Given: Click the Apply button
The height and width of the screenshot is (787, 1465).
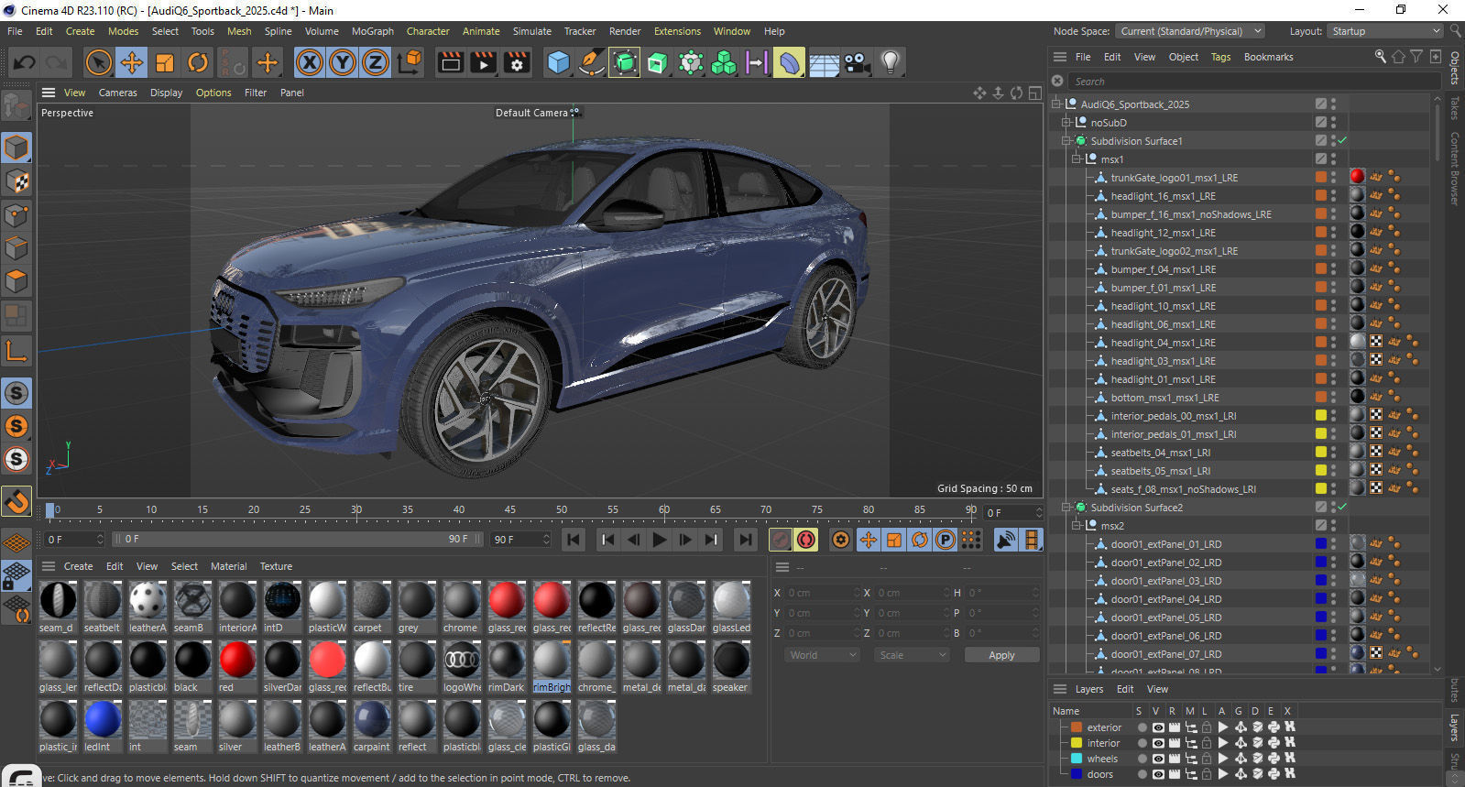Looking at the screenshot, I should click(x=1001, y=655).
